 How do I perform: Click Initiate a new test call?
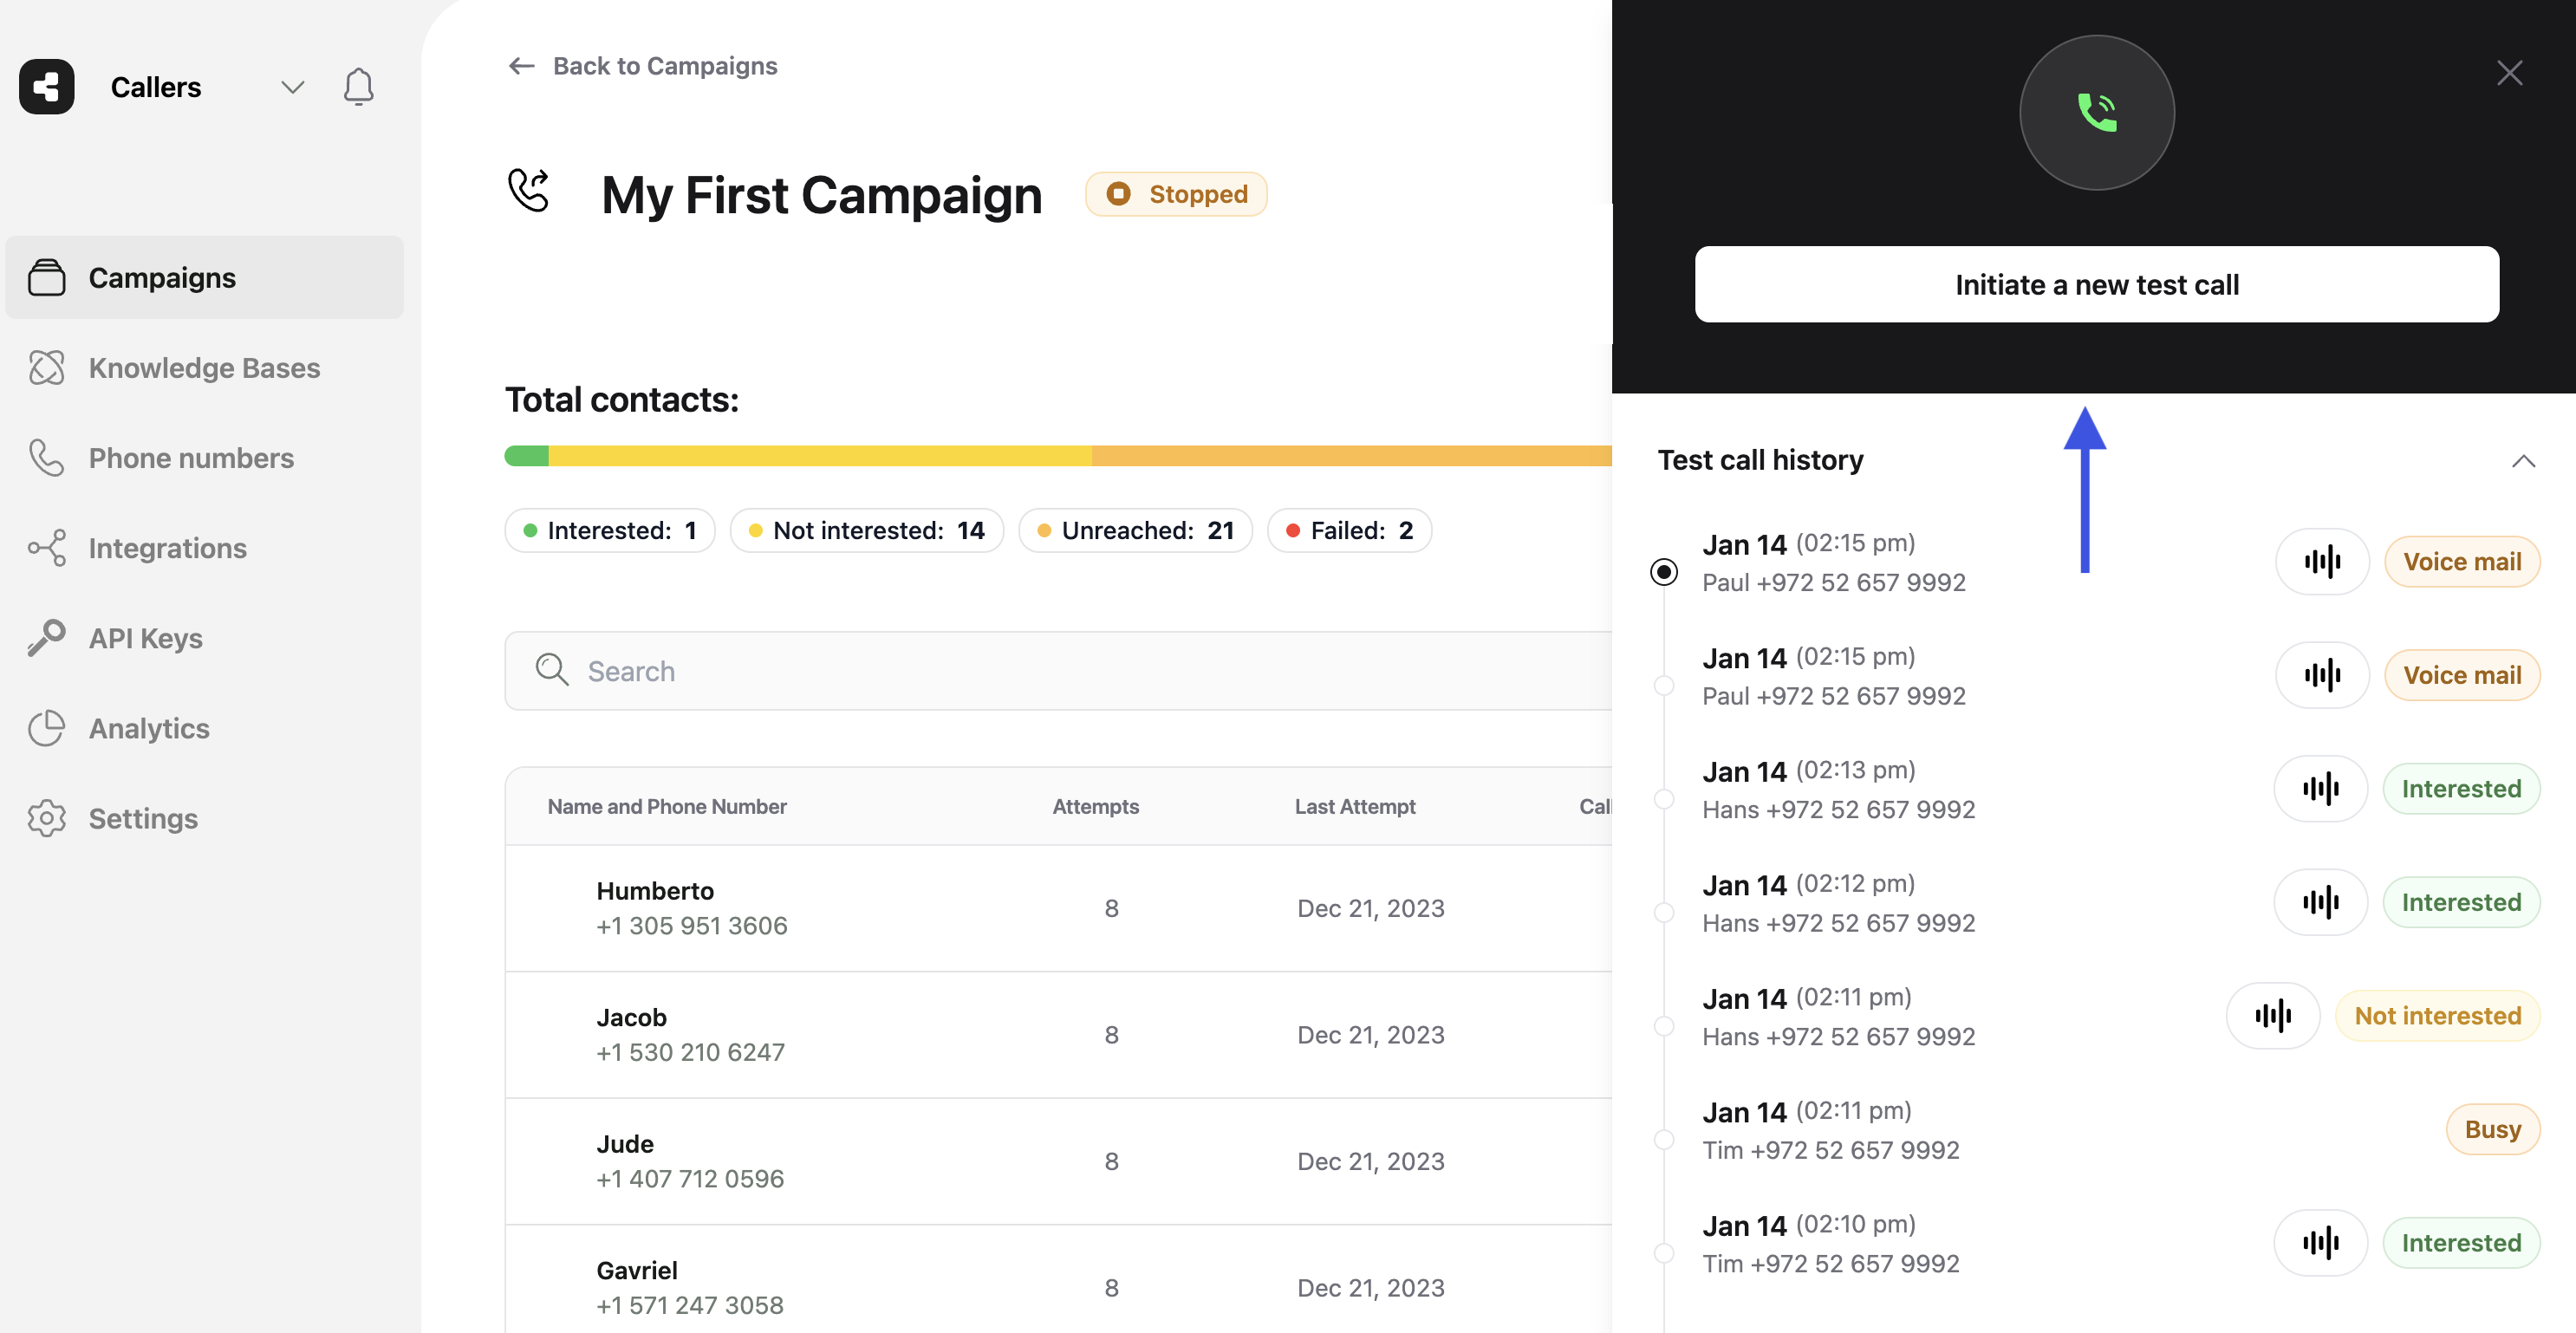[x=2096, y=285]
